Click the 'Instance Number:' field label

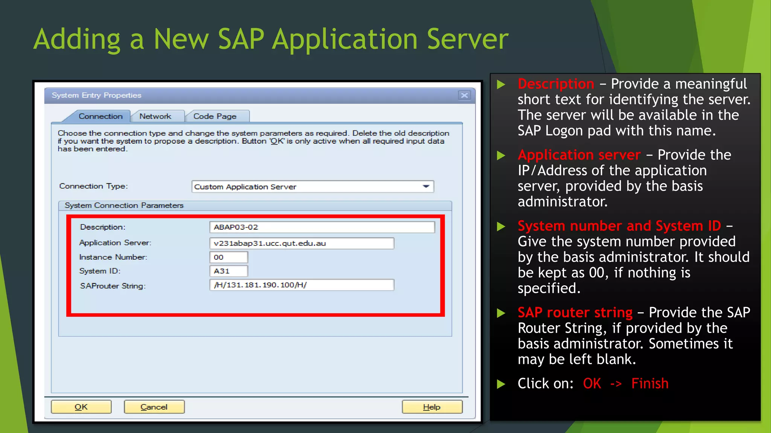tap(113, 257)
